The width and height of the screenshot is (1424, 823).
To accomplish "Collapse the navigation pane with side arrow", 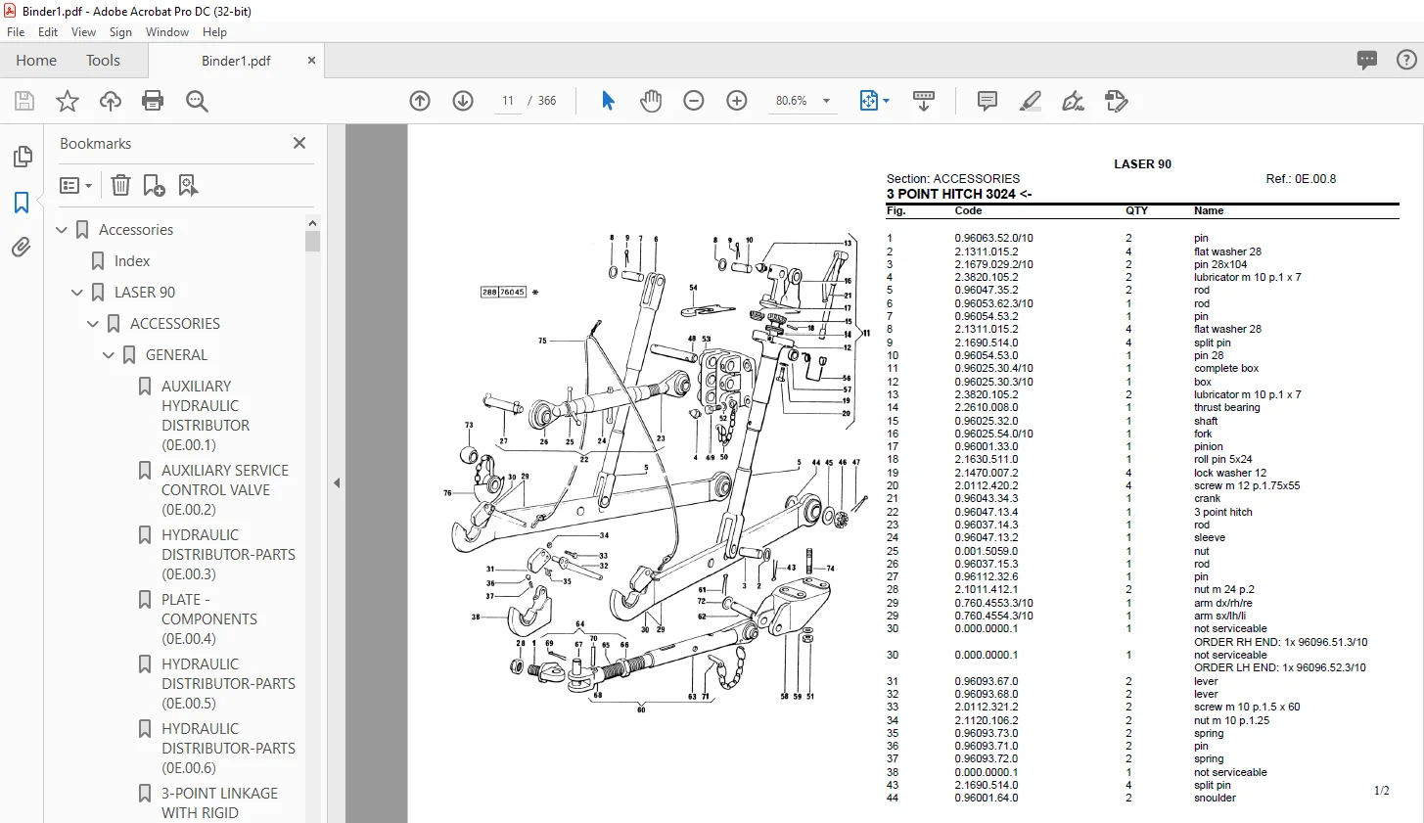I will coord(337,482).
